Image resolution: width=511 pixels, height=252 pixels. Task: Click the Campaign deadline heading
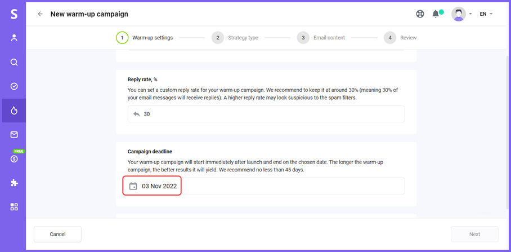click(x=150, y=152)
